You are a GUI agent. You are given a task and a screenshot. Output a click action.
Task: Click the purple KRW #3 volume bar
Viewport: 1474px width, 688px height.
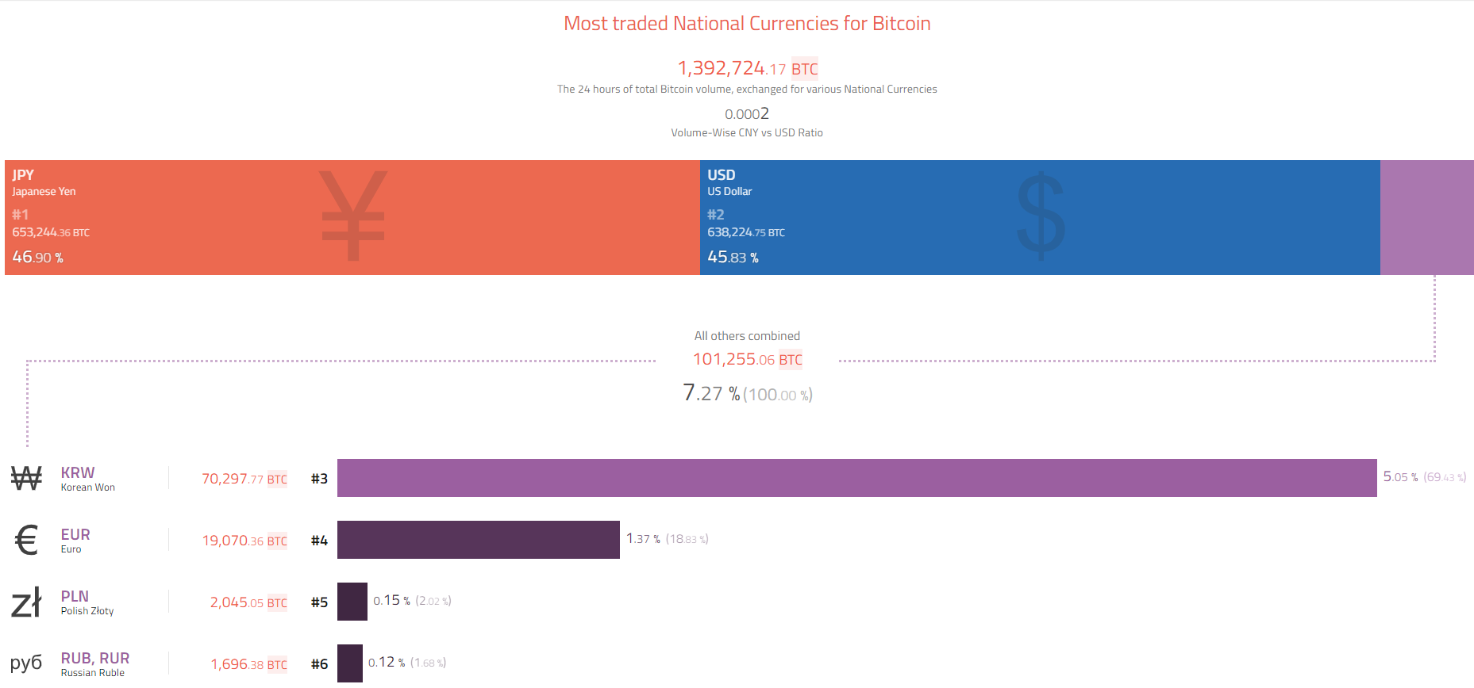pyautogui.click(x=856, y=478)
